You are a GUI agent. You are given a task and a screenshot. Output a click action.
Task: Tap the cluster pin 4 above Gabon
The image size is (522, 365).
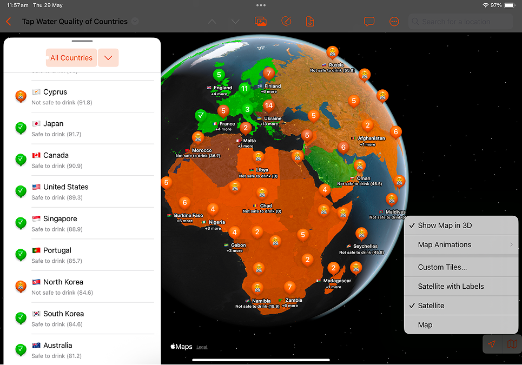coord(234,233)
